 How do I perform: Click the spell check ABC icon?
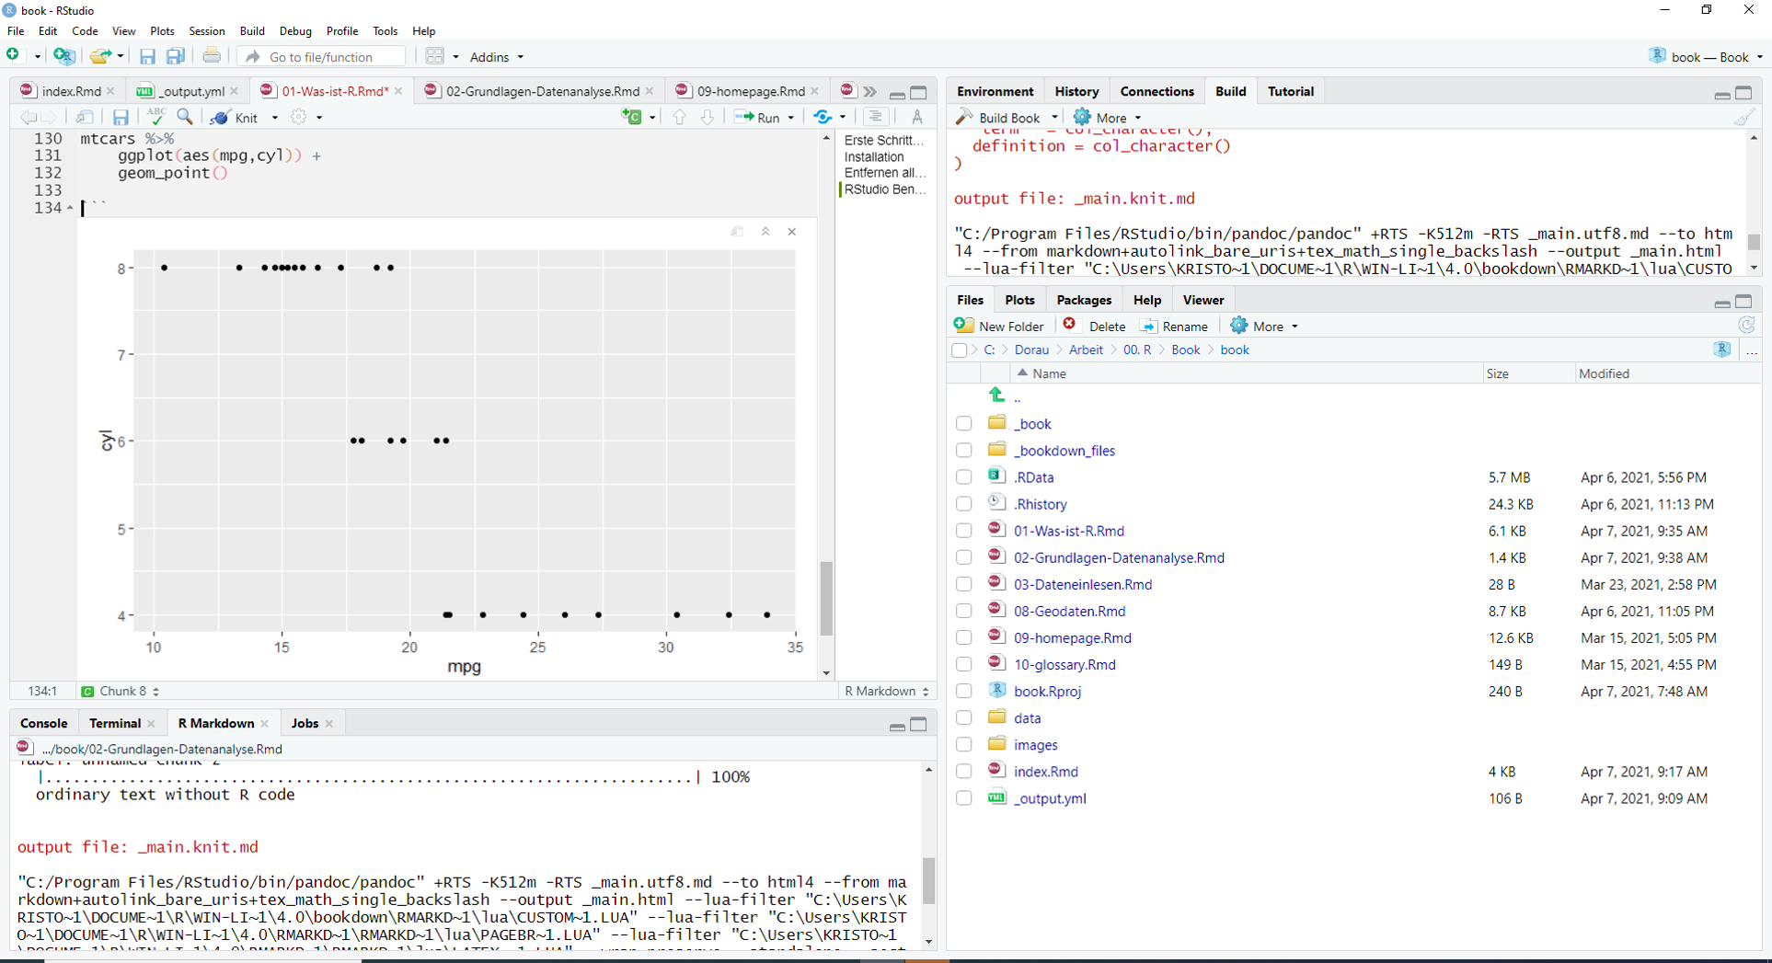pyautogui.click(x=156, y=117)
